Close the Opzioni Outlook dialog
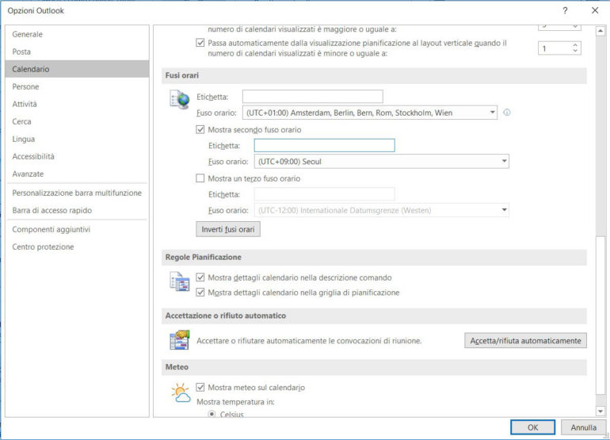This screenshot has width=610, height=440. (595, 10)
